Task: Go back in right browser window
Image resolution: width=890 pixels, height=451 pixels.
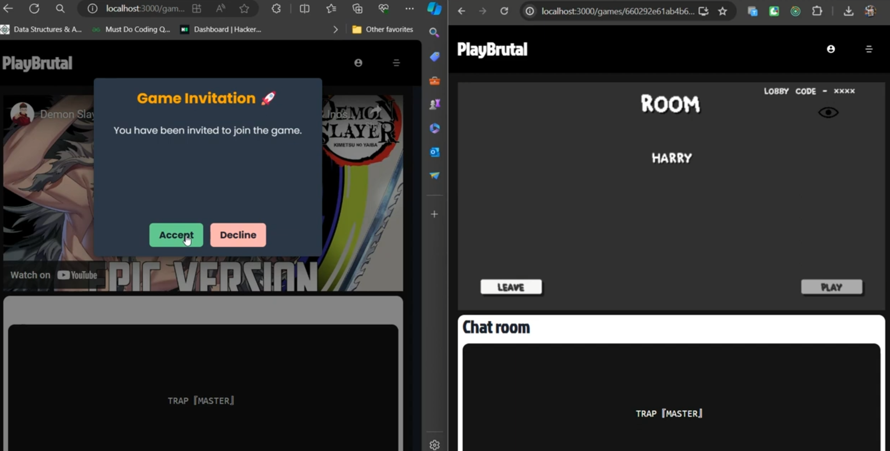Action: point(461,11)
